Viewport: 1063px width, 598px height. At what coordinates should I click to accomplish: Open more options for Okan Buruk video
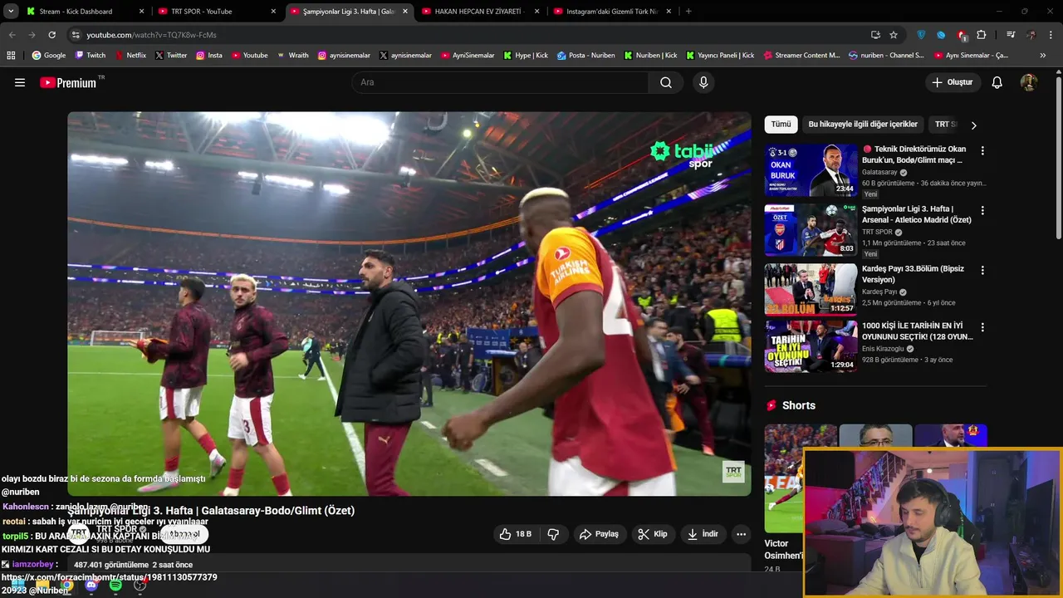point(982,151)
